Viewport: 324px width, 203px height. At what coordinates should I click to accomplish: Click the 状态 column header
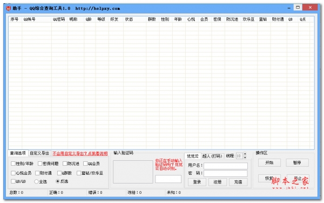(134, 19)
